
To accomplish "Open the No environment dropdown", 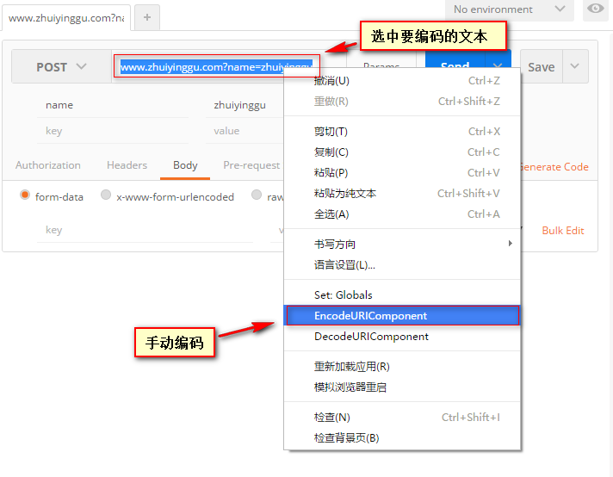I will 509,9.
